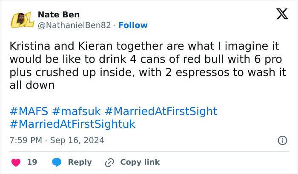Screen dimensions: 298x174
Task: Follow the tweet author
Action: click(x=133, y=25)
